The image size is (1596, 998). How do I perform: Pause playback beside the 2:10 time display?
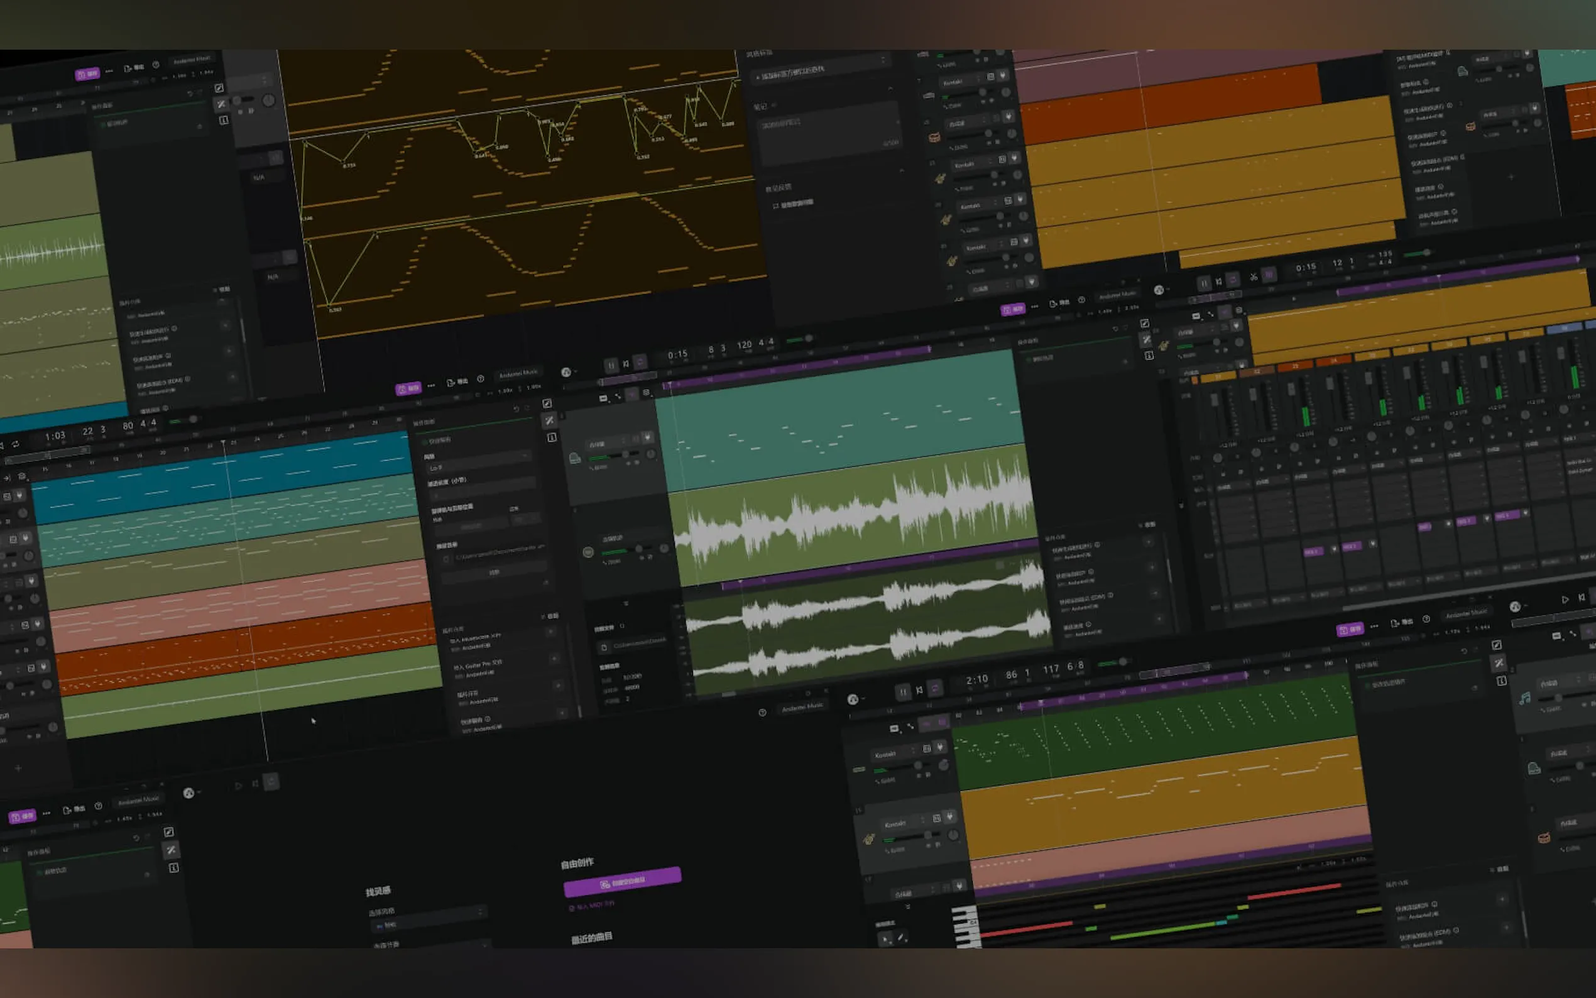(x=902, y=692)
